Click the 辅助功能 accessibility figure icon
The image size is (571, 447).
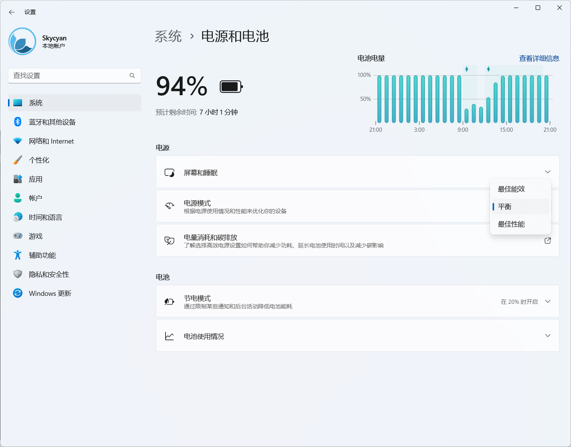tap(18, 255)
